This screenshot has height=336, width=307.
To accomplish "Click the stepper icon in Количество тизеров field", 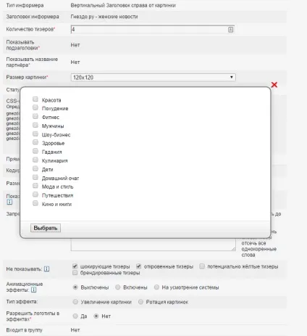I will pyautogui.click(x=230, y=30).
